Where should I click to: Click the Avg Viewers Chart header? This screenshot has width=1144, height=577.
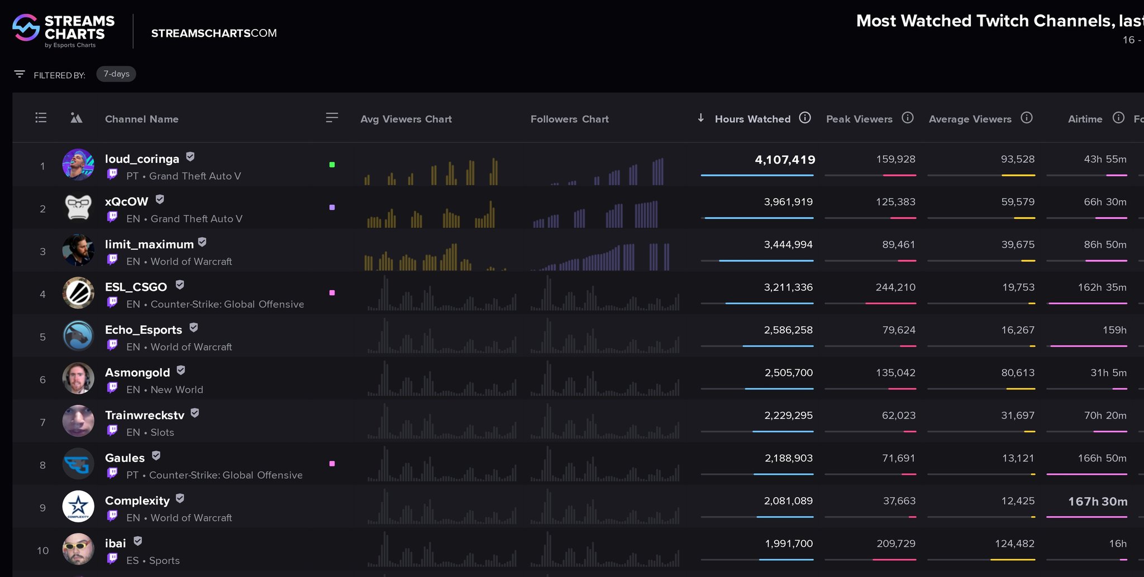coord(406,119)
